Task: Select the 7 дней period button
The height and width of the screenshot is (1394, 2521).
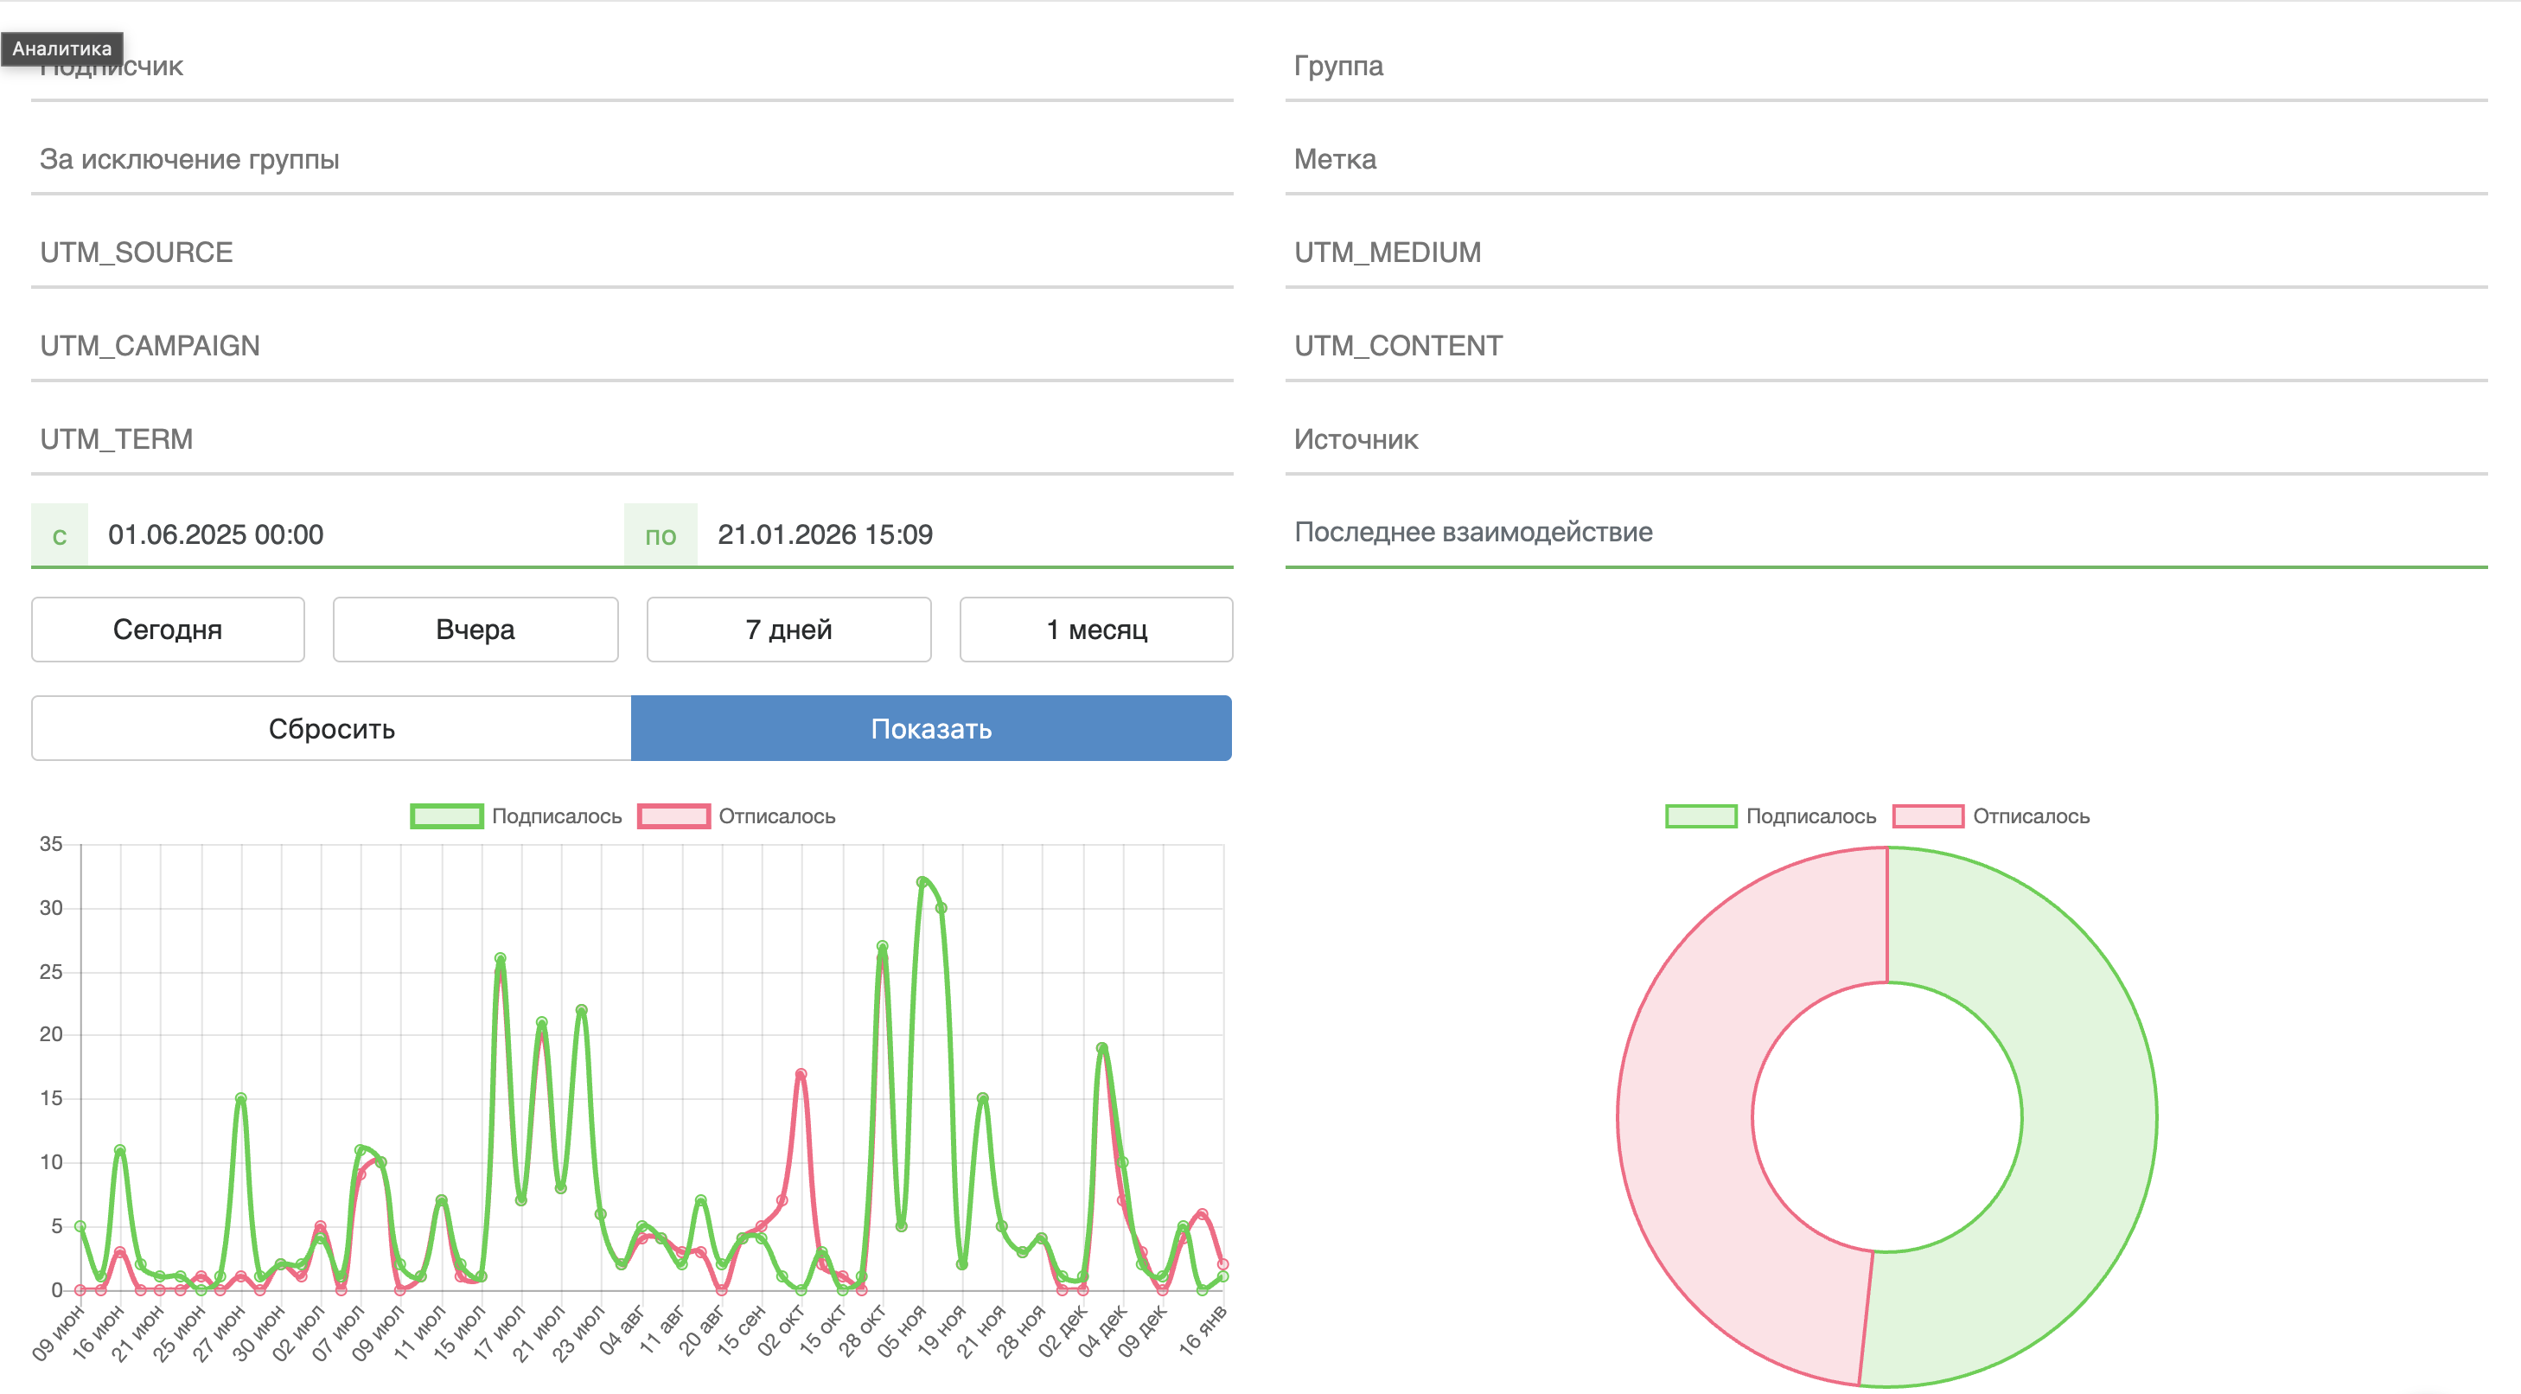Action: tap(788, 630)
